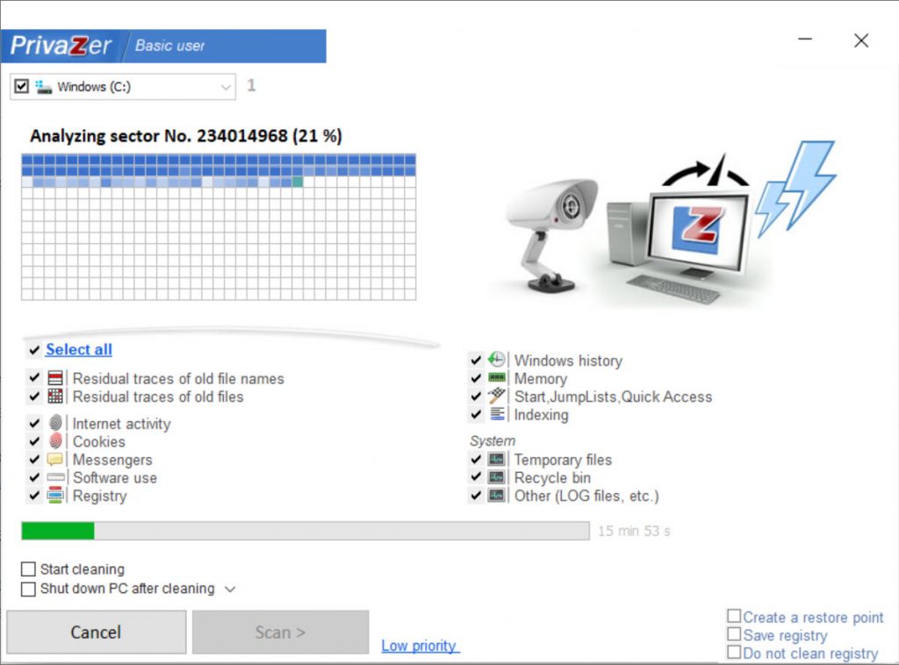Click the Windows history clock icon
This screenshot has height=665, width=899.
point(498,360)
